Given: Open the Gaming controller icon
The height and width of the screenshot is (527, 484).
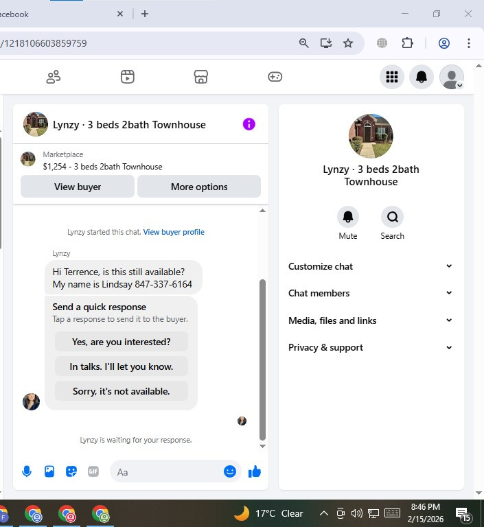Looking at the screenshot, I should pyautogui.click(x=275, y=77).
